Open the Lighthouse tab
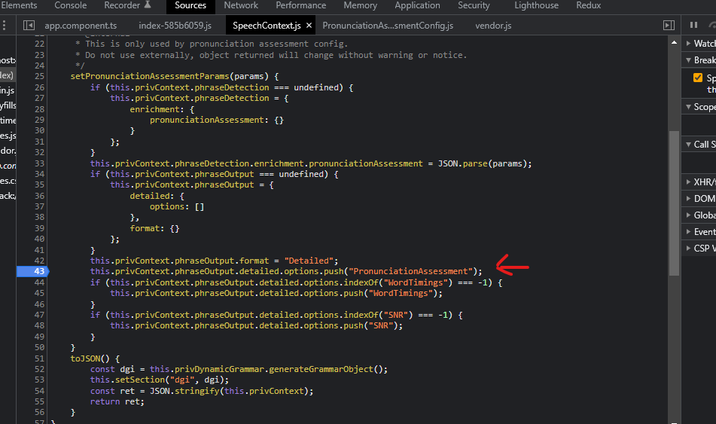 537,5
